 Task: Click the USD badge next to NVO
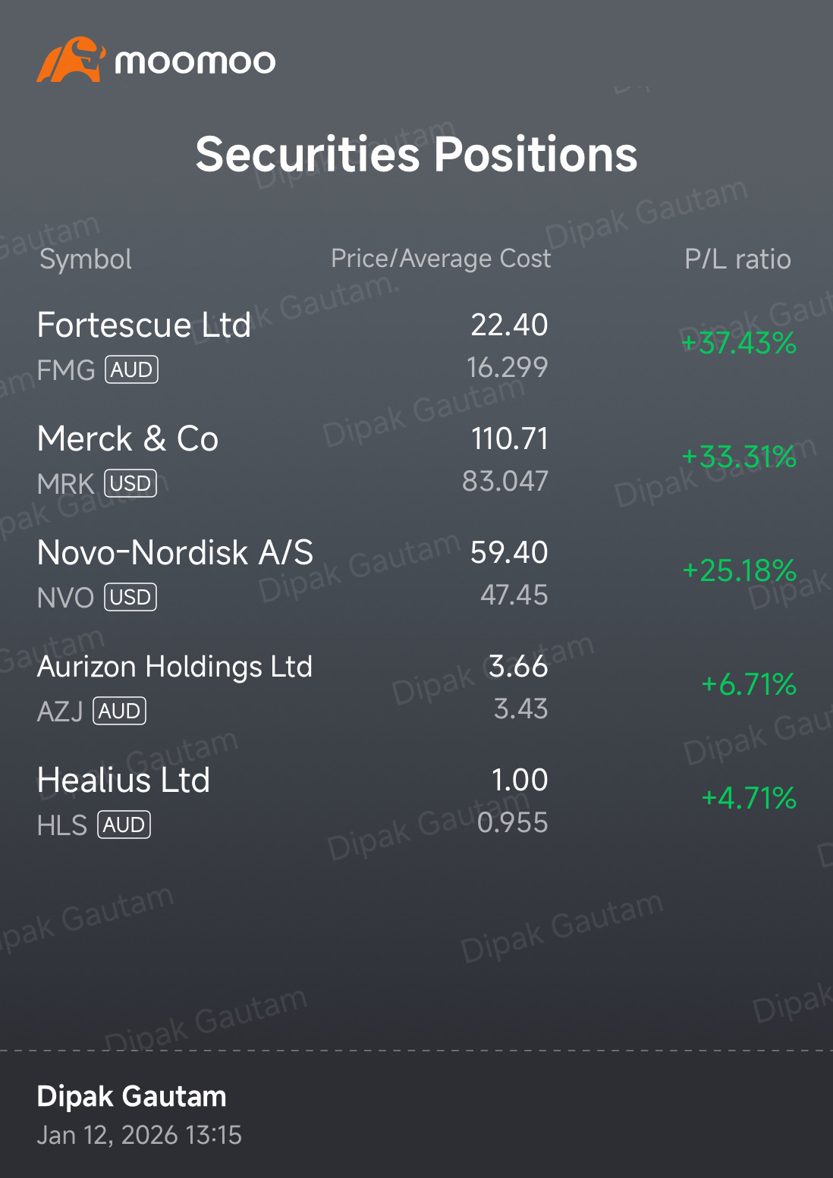pos(130,598)
